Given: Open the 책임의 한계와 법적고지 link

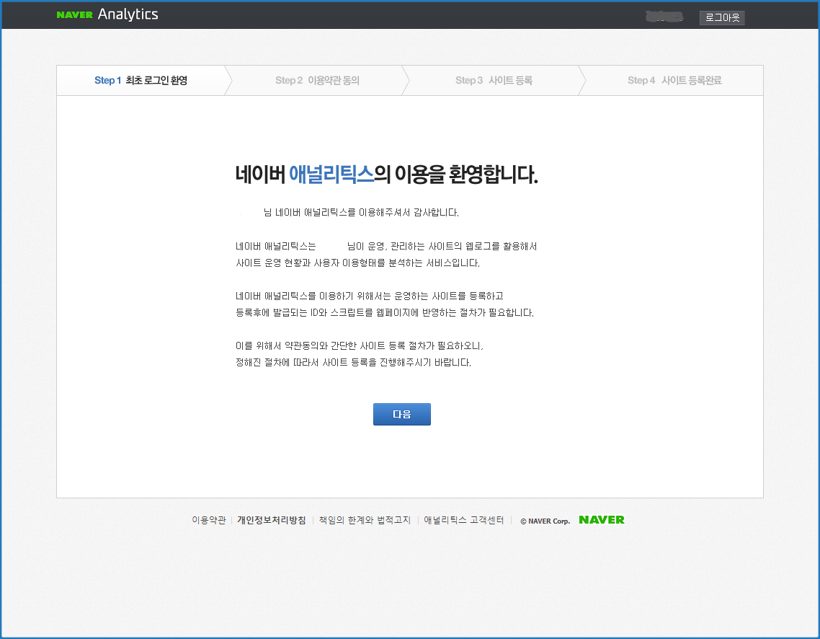Looking at the screenshot, I should 365,520.
